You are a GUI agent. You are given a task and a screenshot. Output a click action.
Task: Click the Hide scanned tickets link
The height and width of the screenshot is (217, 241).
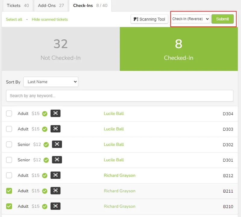tap(50, 19)
